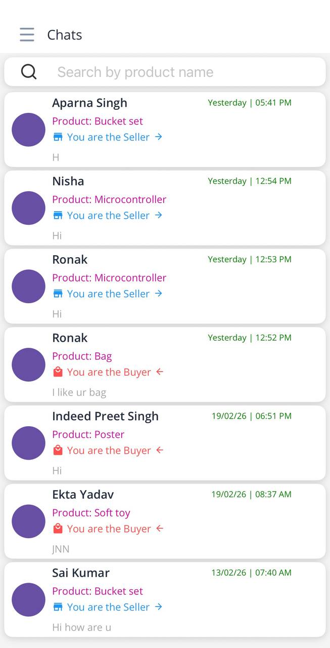
Task: Click Sai Kumar's purple avatar
Action: (28, 599)
